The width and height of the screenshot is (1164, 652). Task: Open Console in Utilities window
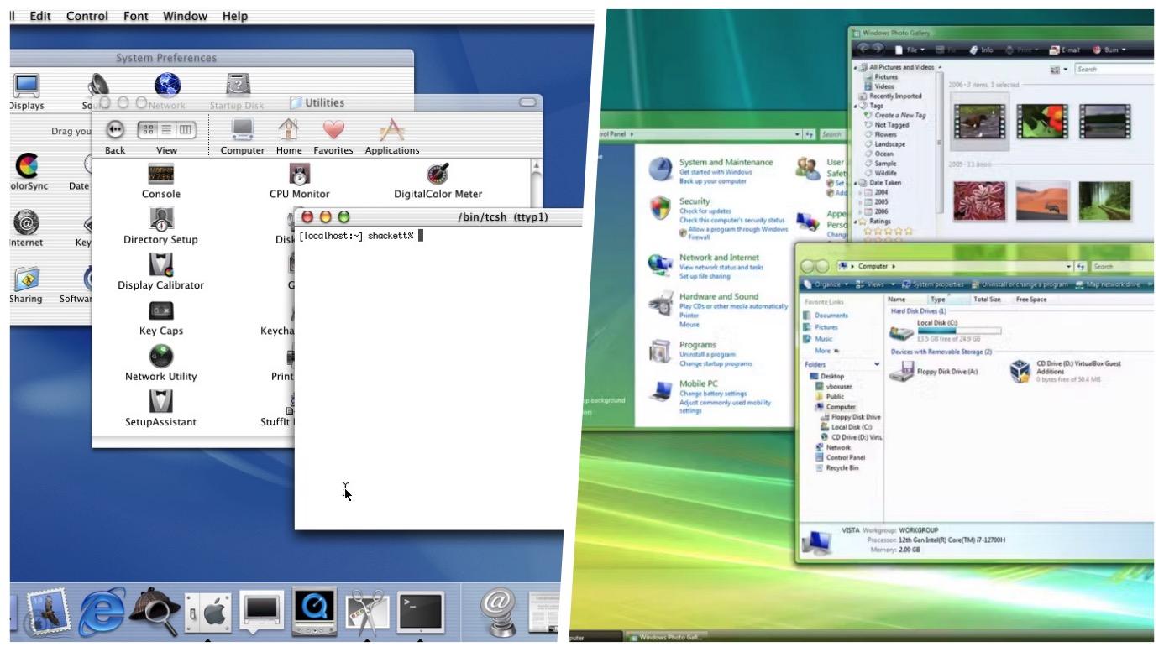[x=160, y=182]
